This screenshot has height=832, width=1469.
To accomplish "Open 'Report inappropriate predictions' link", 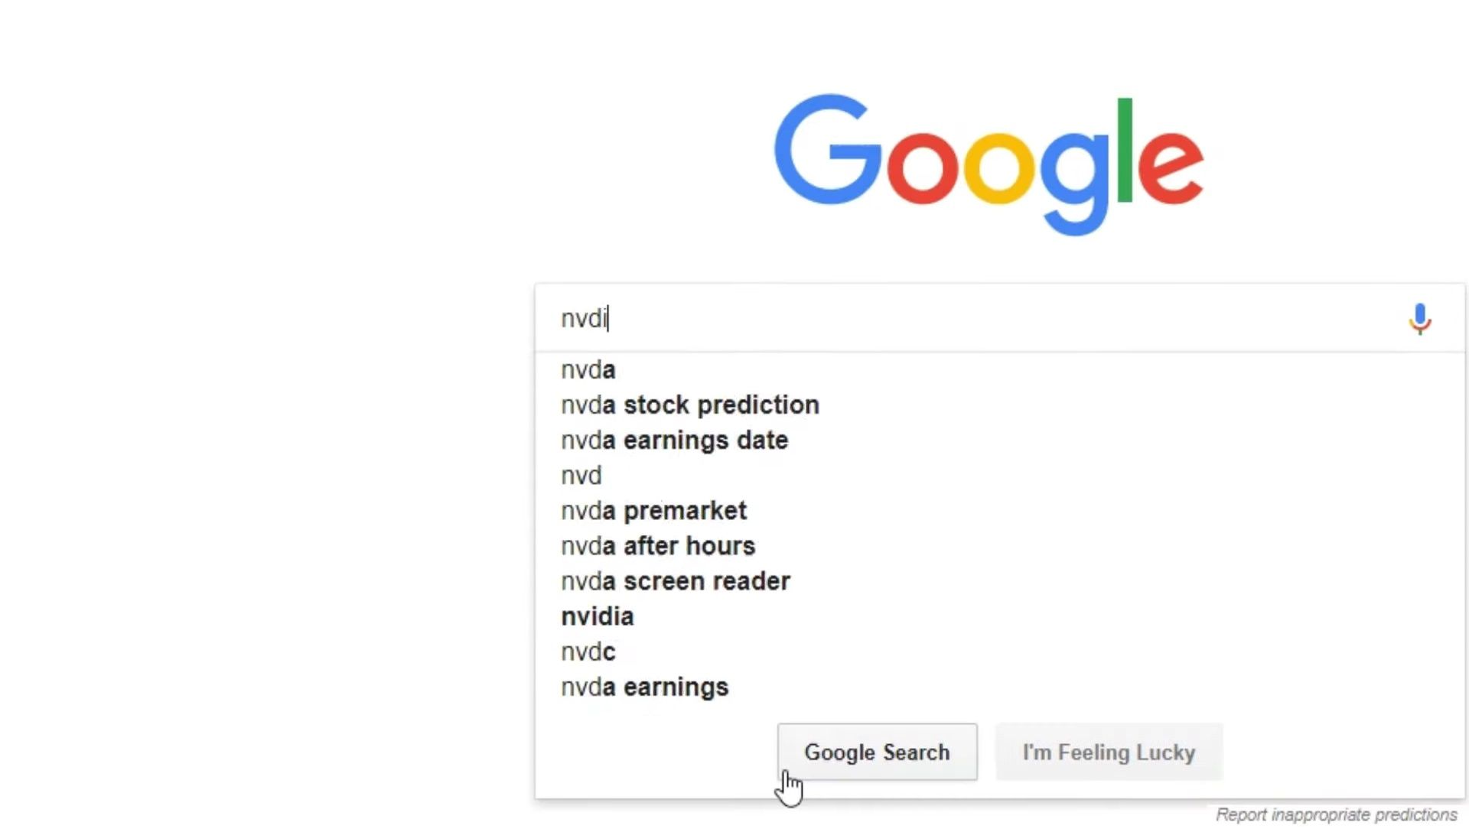I will coord(1336,815).
